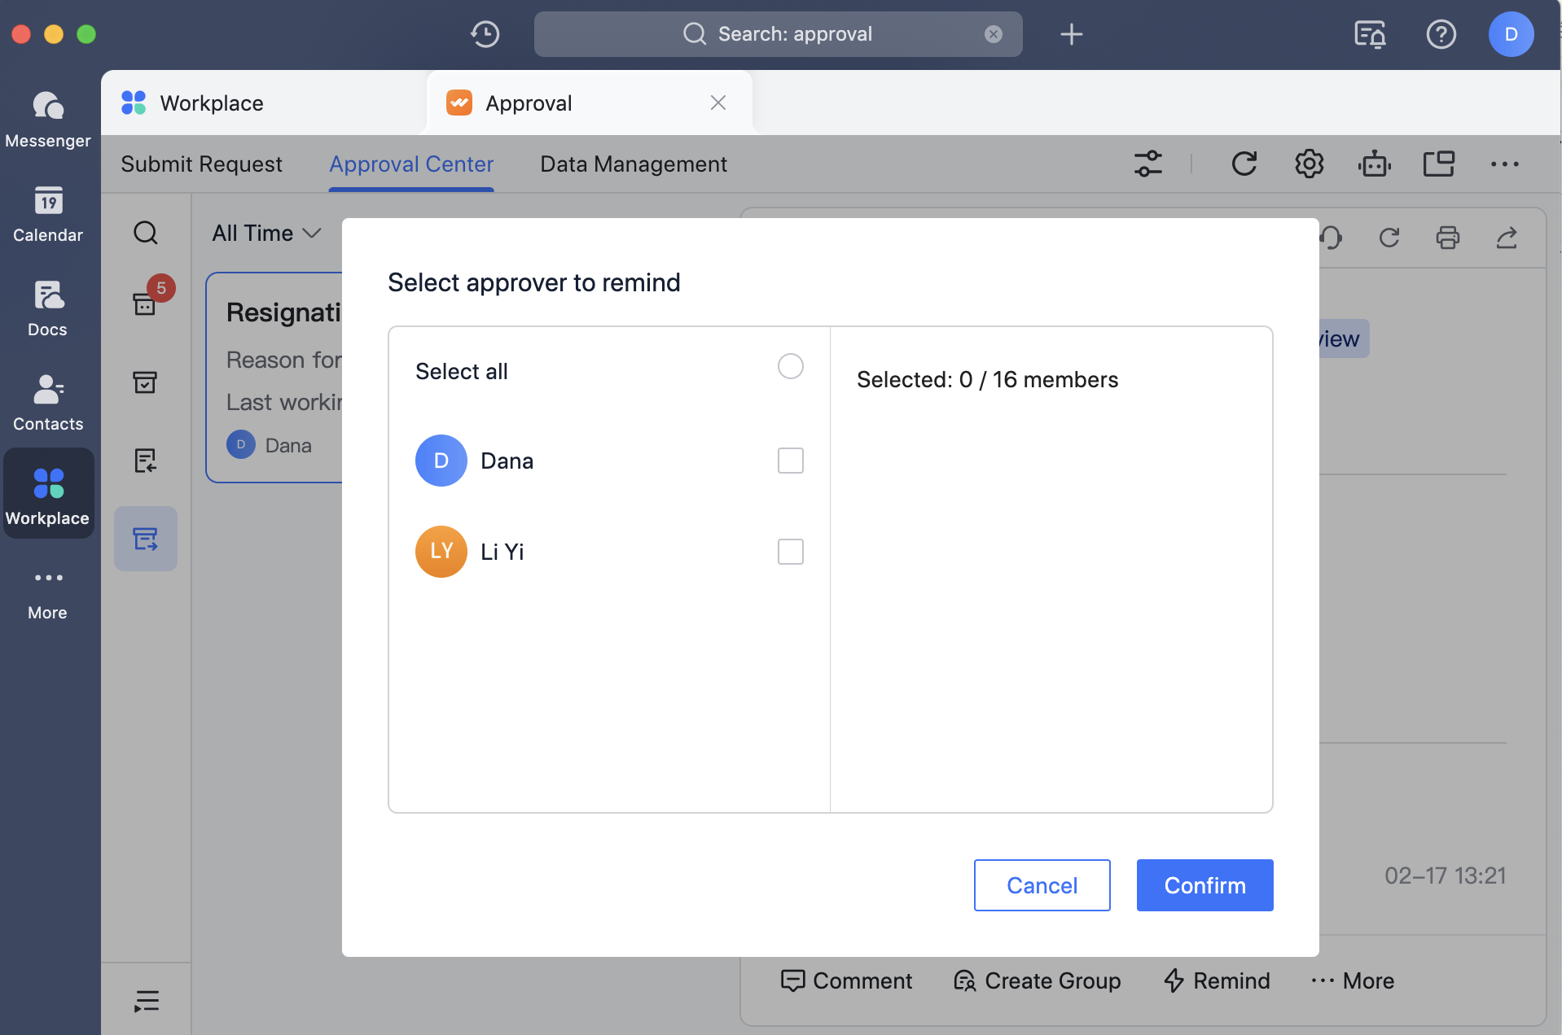Switch to the Workplace tab

tap(211, 103)
